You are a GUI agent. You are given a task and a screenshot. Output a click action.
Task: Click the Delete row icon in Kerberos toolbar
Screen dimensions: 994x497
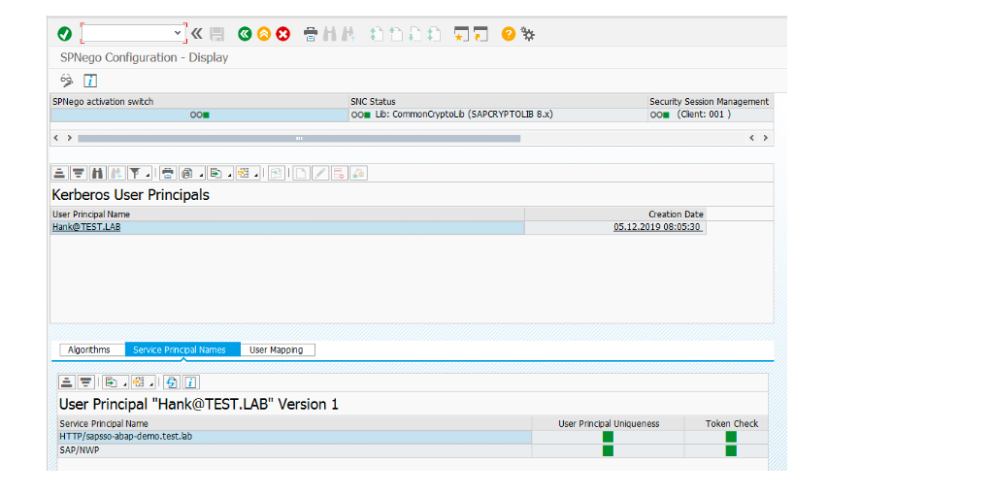tap(339, 173)
